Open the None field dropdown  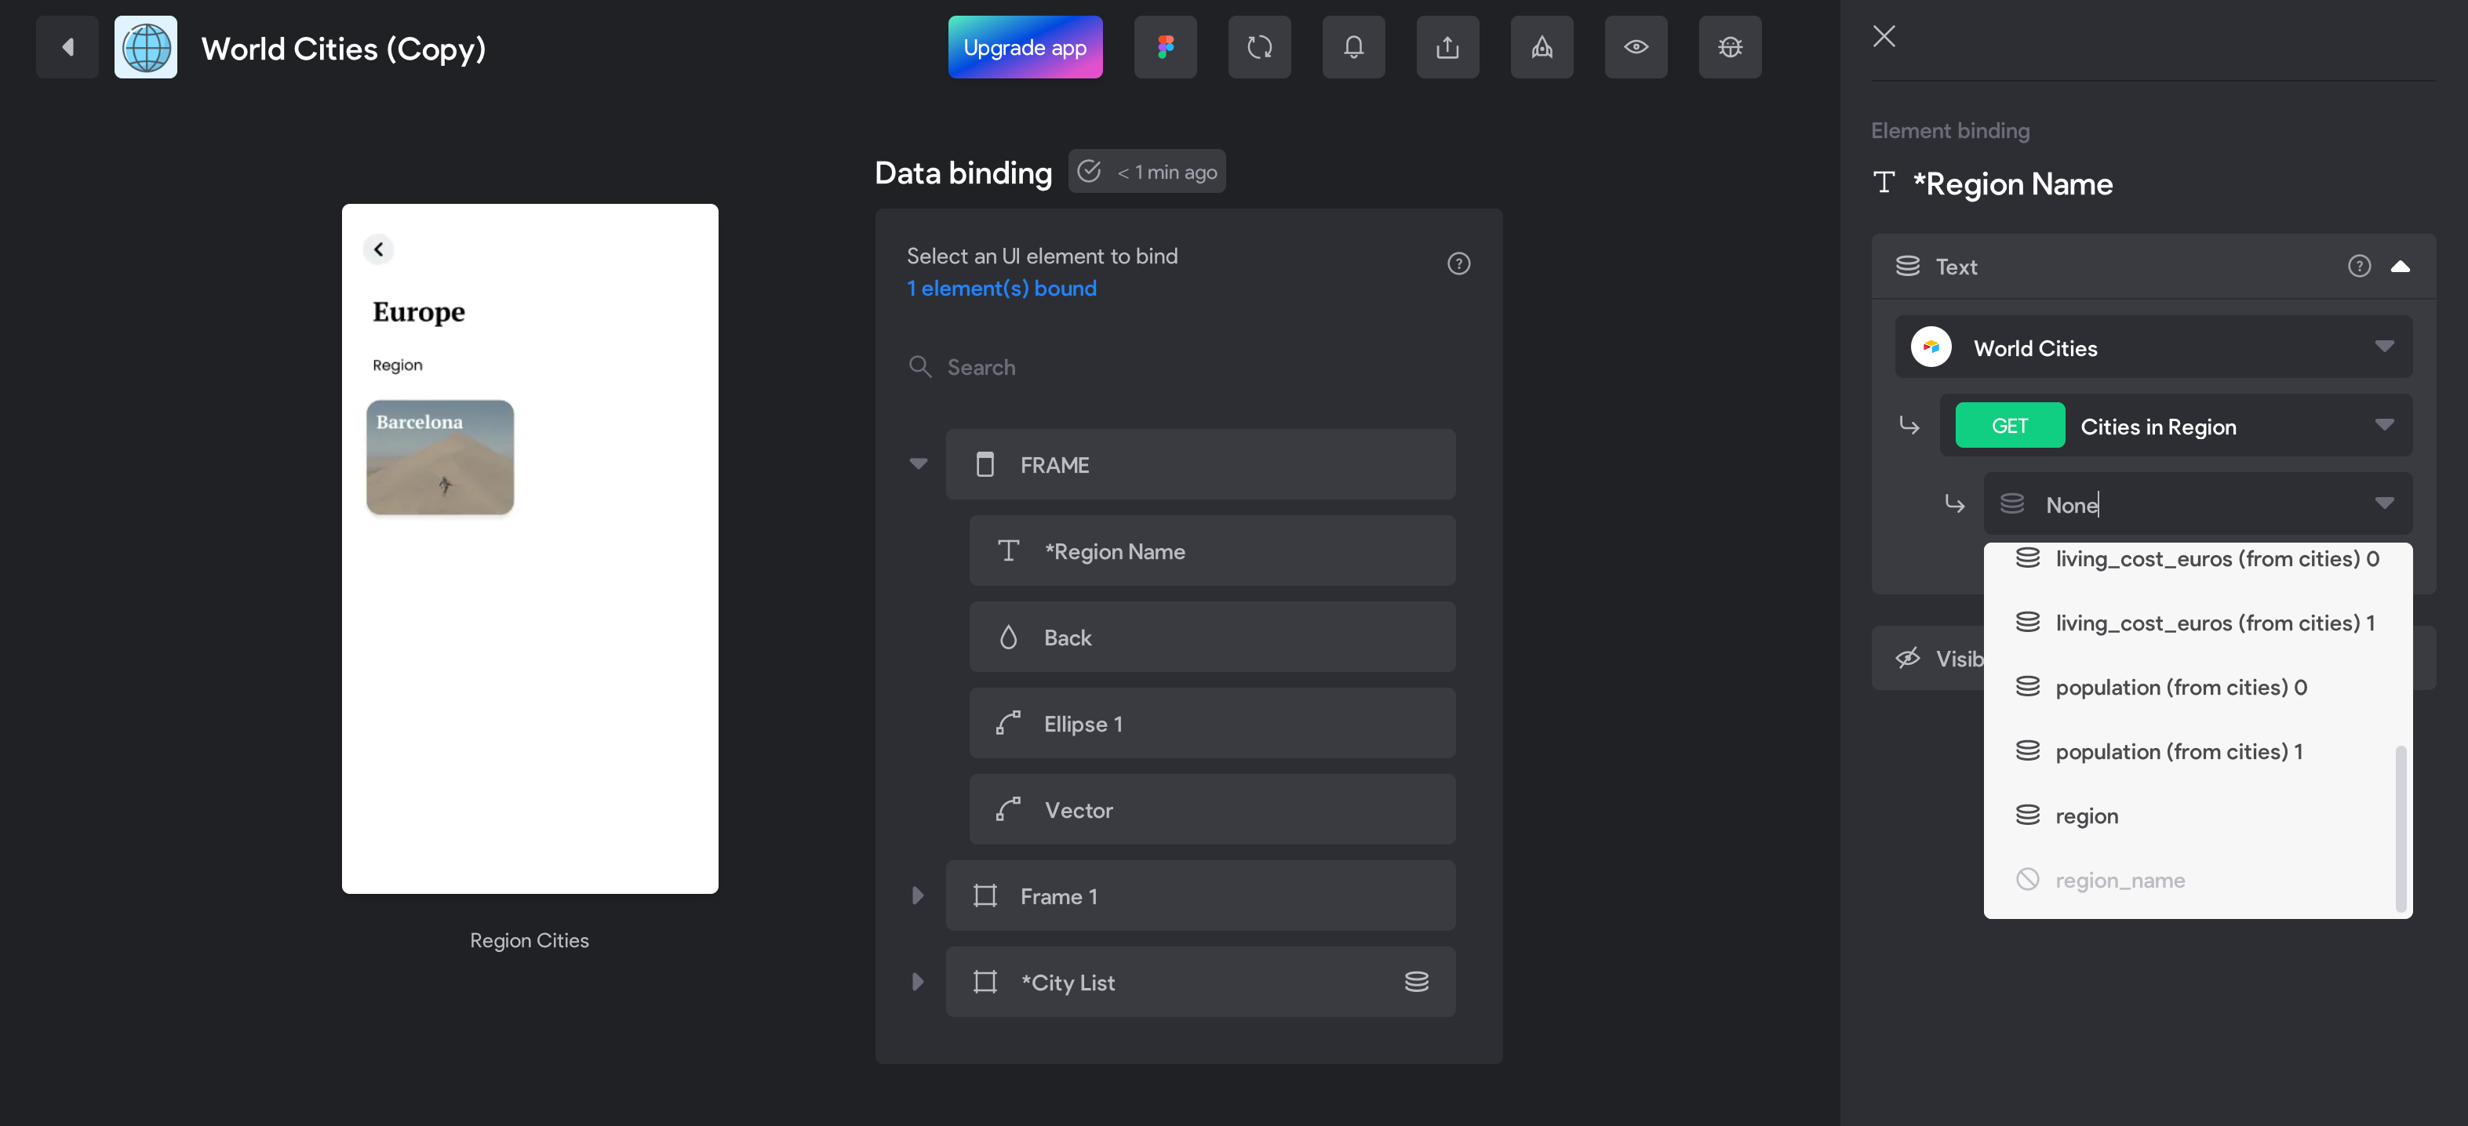point(2198,503)
